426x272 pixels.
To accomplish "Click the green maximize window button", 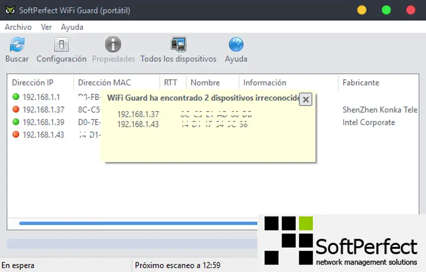I will pyautogui.click(x=386, y=10).
